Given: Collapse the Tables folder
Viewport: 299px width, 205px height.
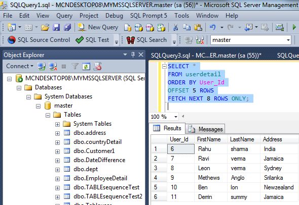Looking at the screenshot, I should coord(48,115).
